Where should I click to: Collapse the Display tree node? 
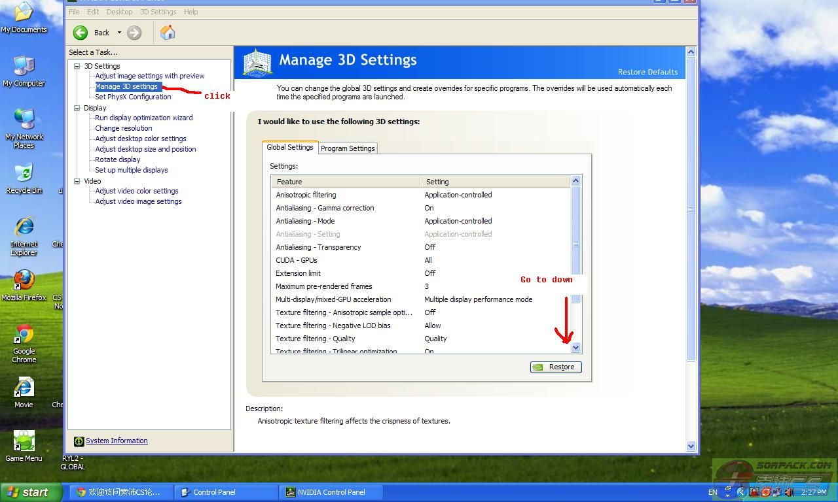pyautogui.click(x=77, y=108)
